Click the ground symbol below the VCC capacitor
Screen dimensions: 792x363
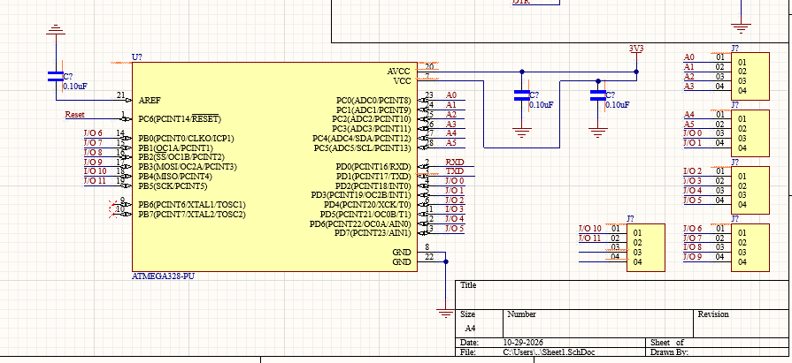coord(598,132)
